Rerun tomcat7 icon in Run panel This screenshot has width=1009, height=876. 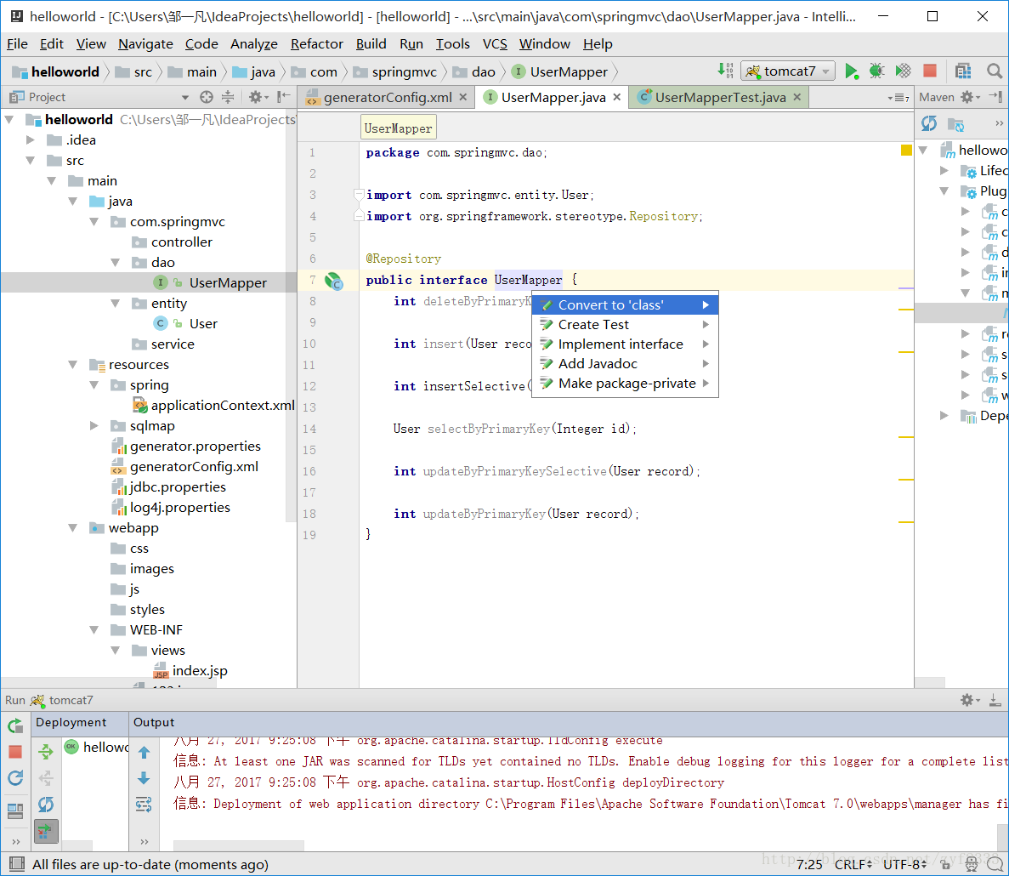click(15, 725)
